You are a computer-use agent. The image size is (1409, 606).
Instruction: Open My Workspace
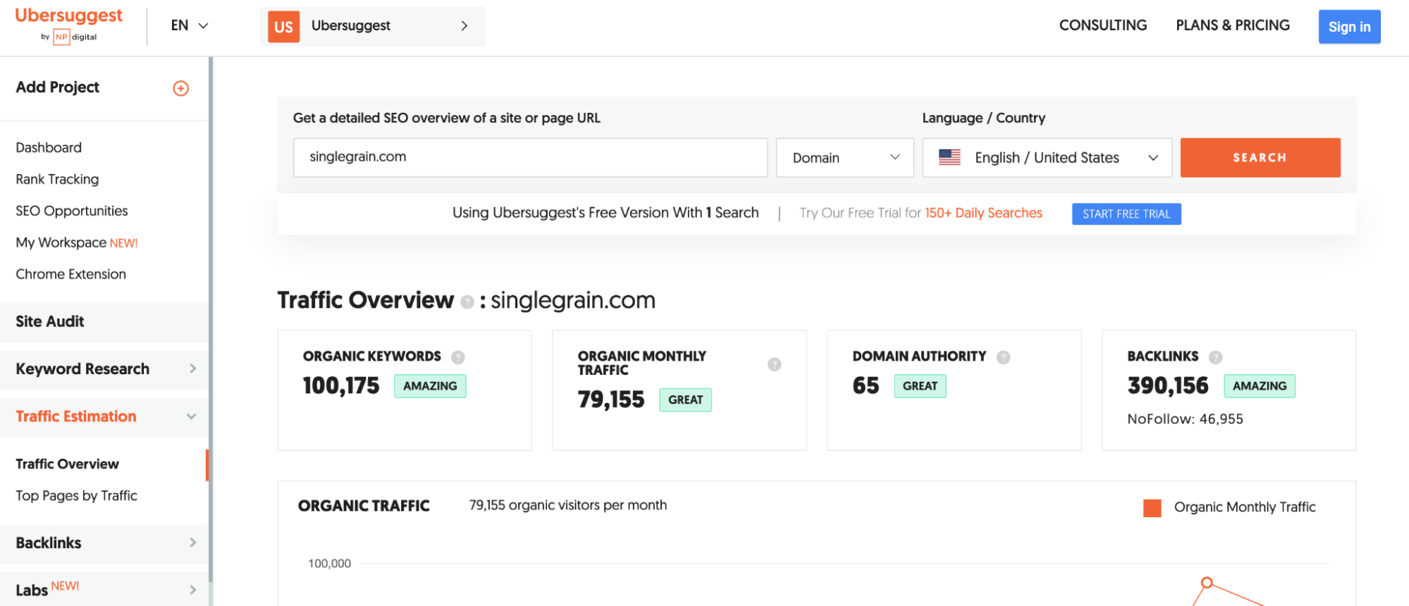tap(76, 242)
